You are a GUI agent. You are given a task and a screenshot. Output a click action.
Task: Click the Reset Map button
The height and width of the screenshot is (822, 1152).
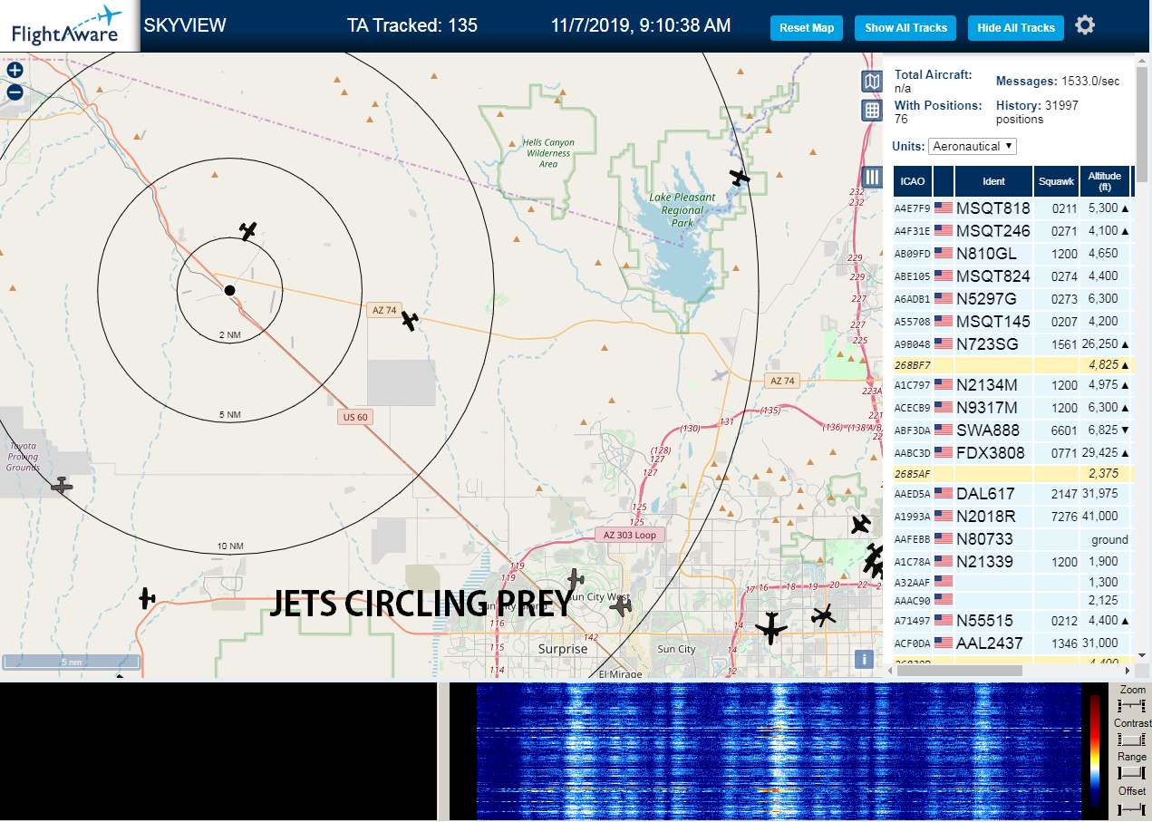pos(807,28)
